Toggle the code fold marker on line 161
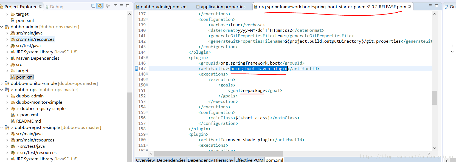The height and width of the screenshot is (162, 456). point(147,145)
